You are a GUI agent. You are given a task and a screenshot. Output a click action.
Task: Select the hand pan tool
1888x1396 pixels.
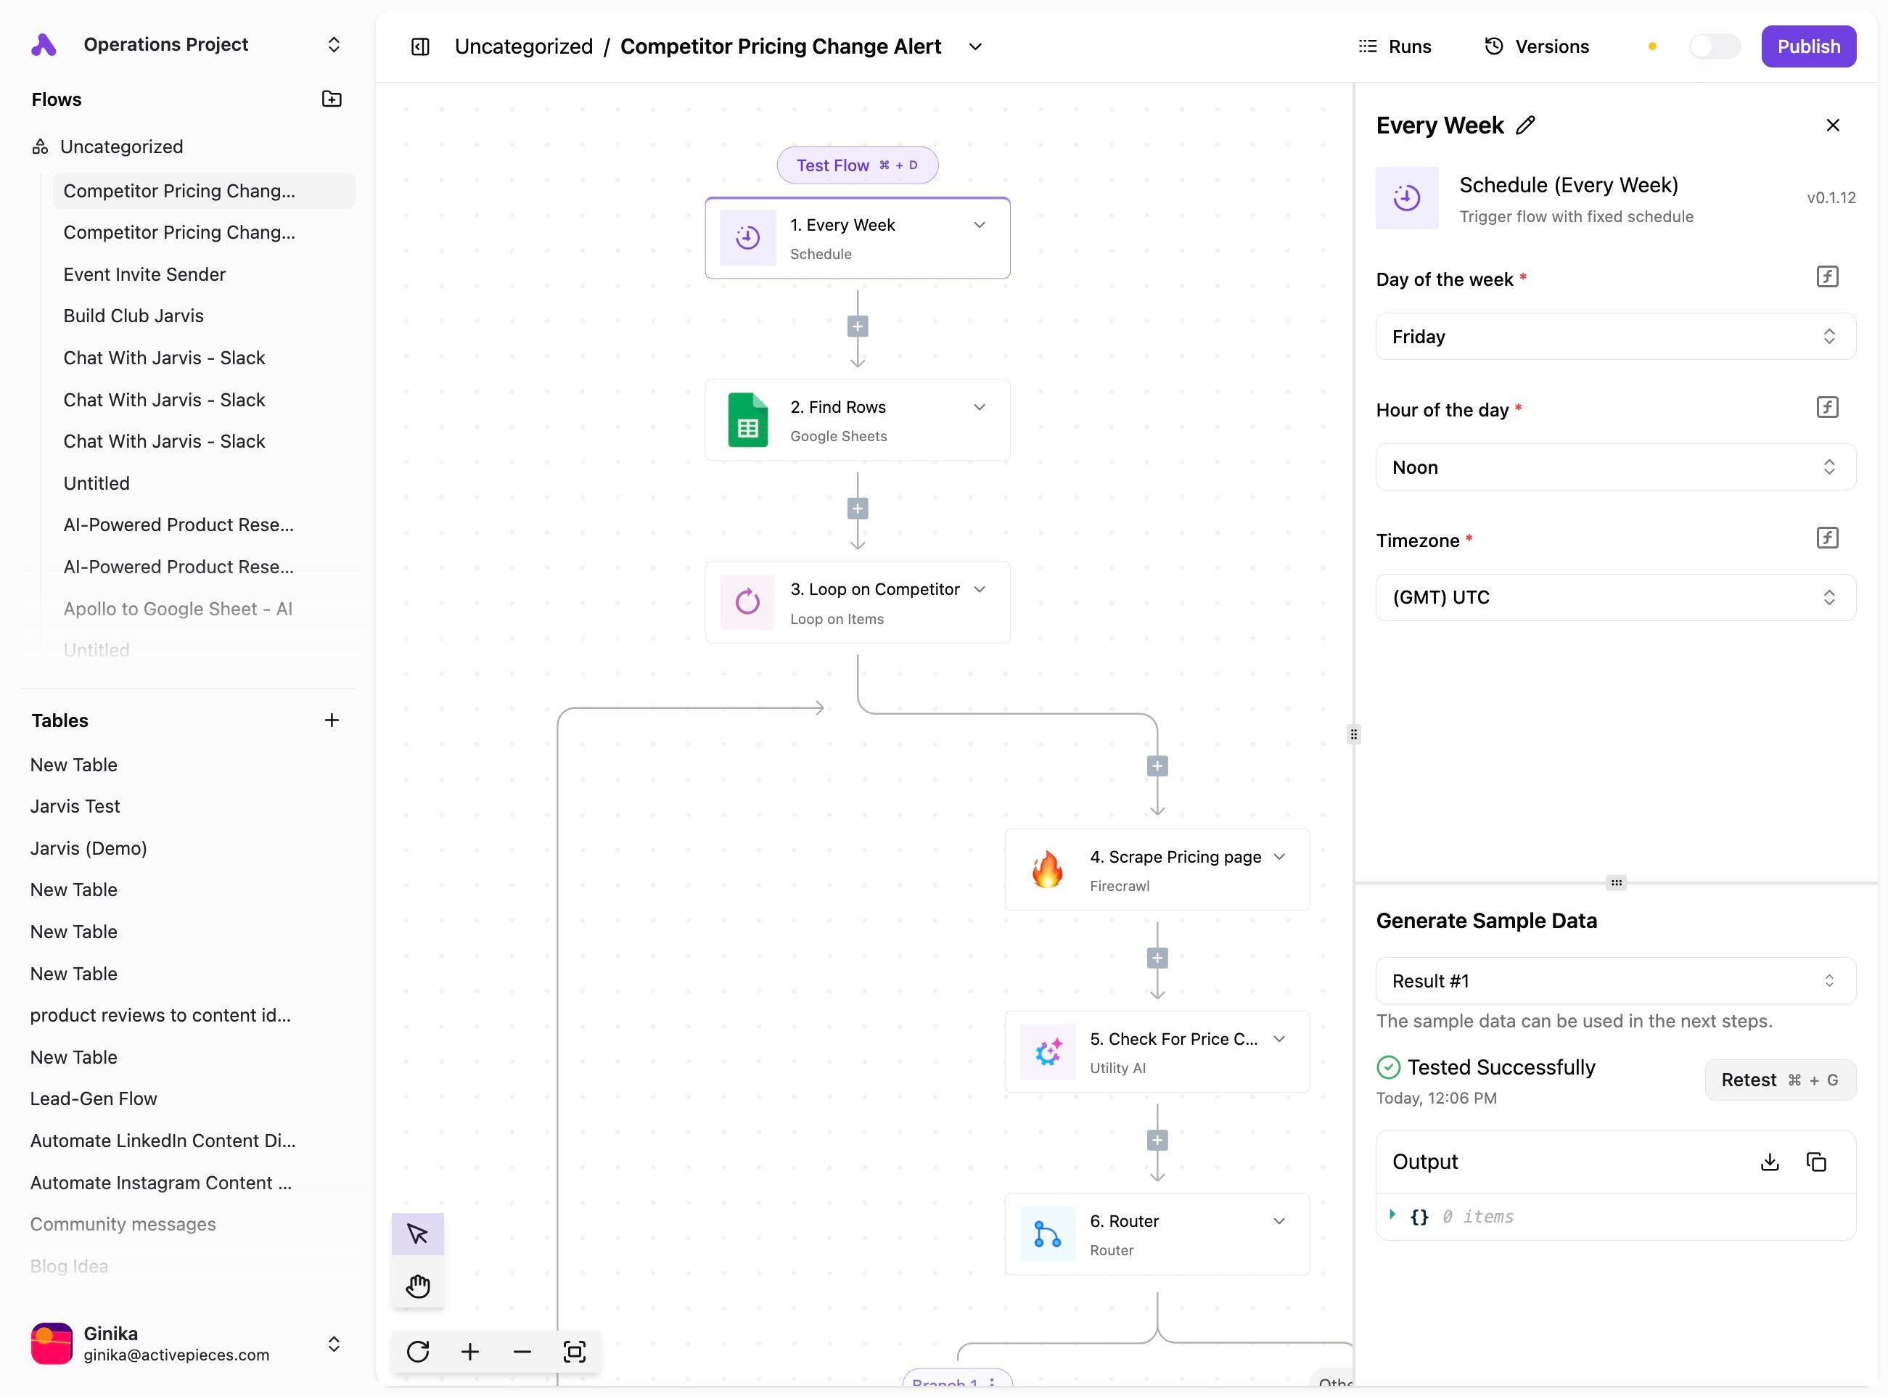pos(417,1286)
